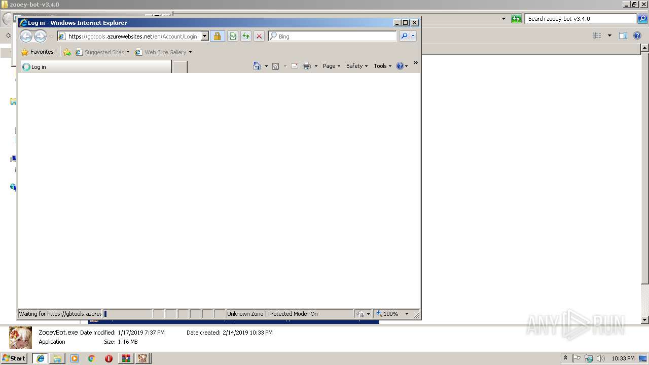Open the recent pages arrow beside Forward

(51, 36)
